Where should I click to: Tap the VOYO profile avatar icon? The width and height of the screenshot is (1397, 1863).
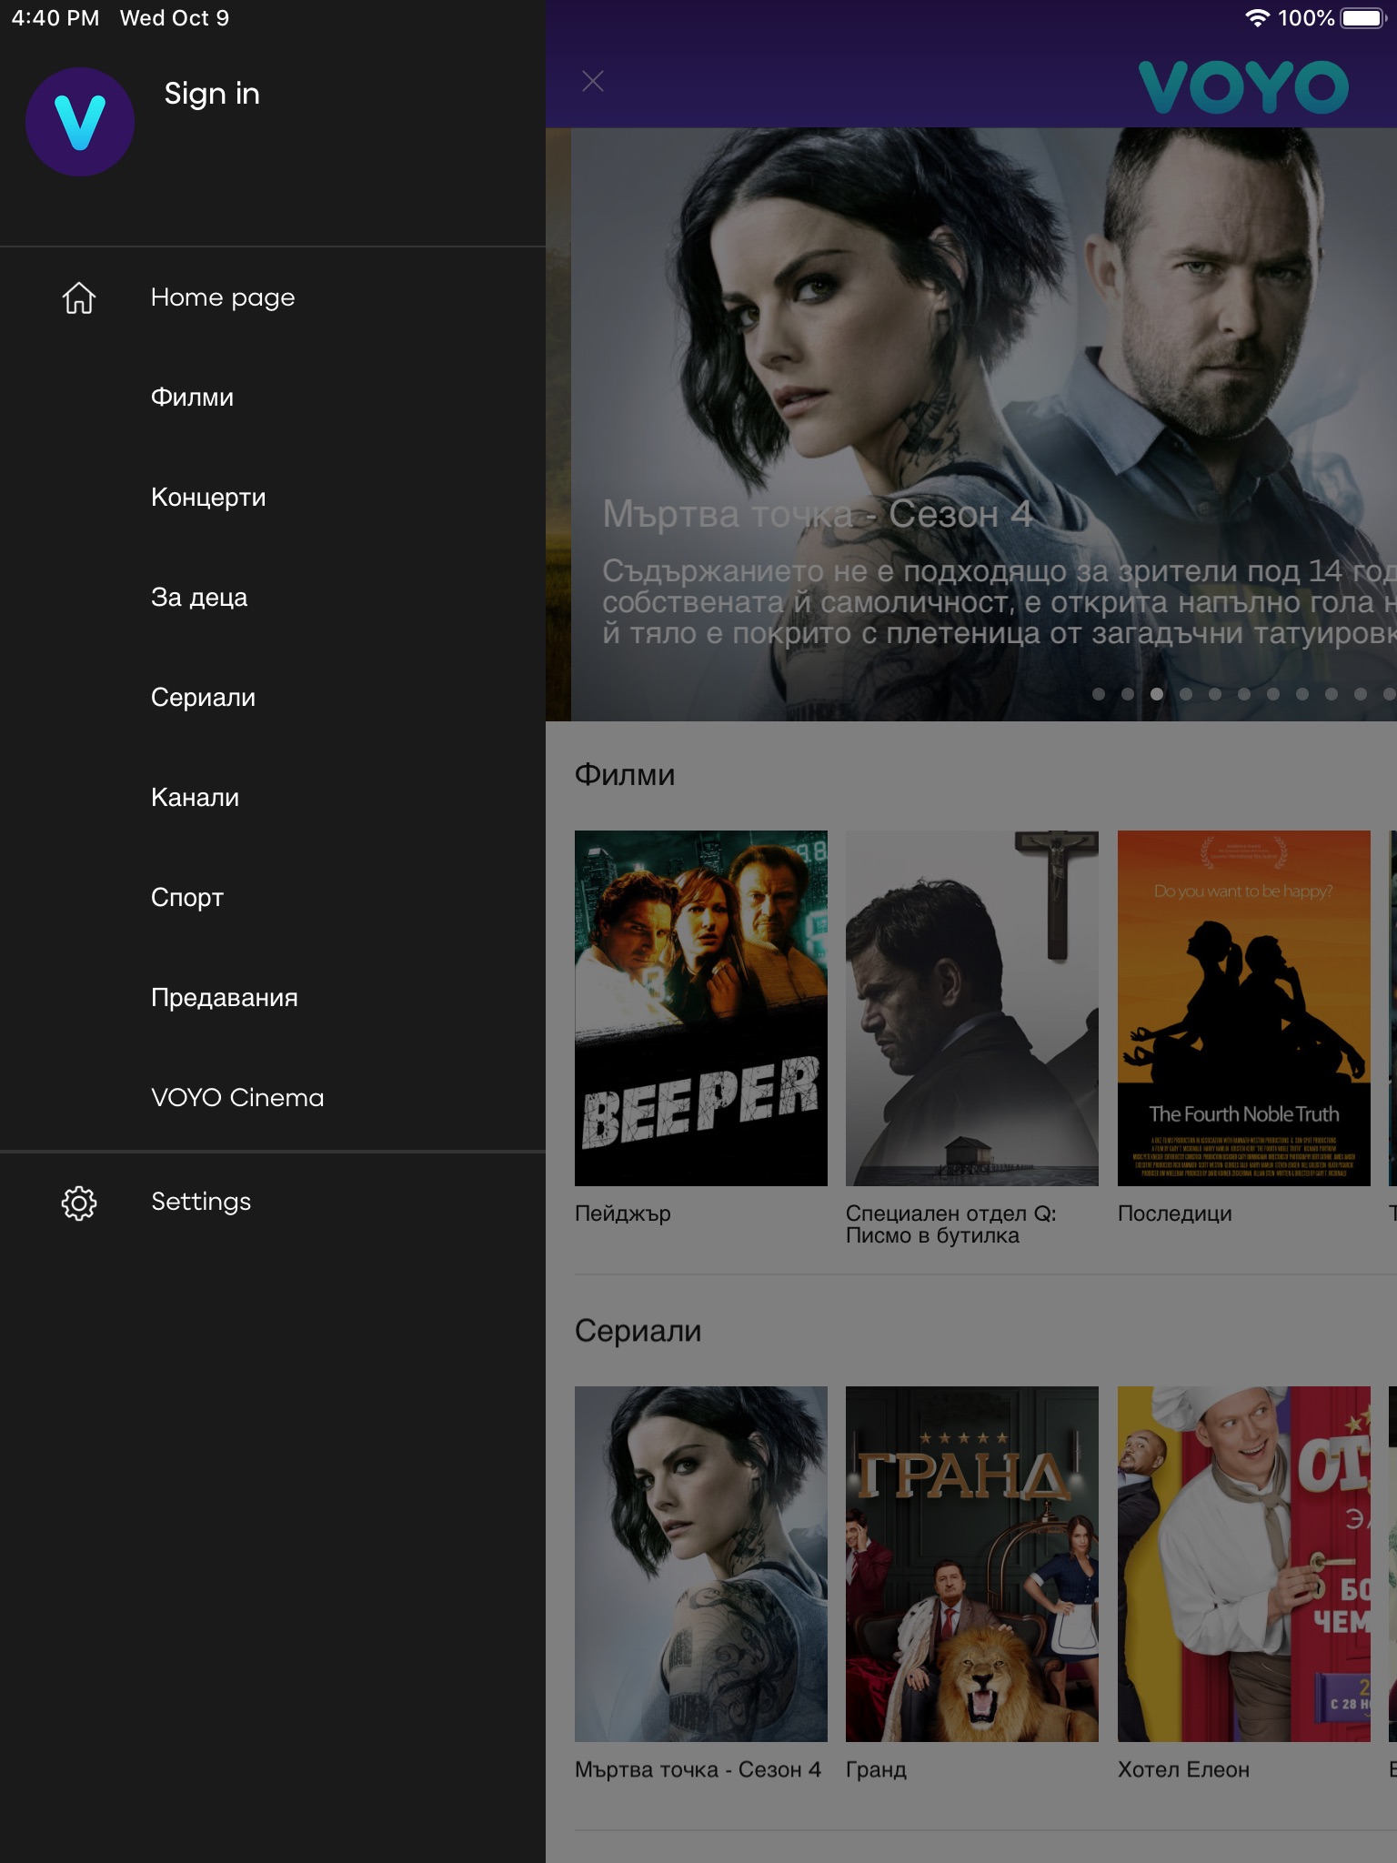[x=80, y=122]
